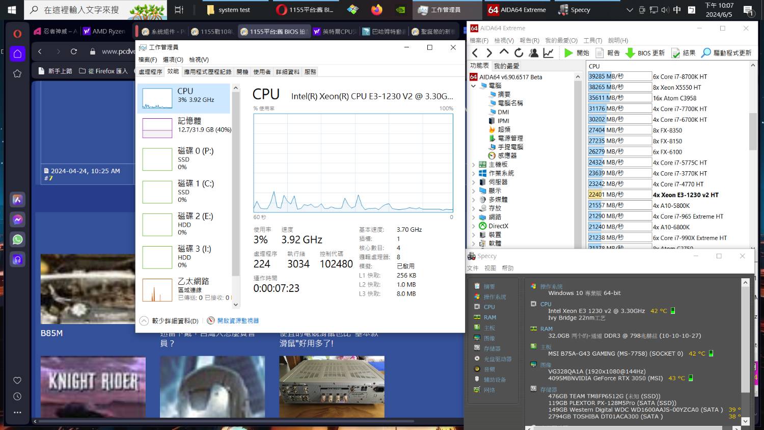Screen dimensions: 764x430
Task: Open NVIDIA icon in taskbar
Action: pos(401,10)
